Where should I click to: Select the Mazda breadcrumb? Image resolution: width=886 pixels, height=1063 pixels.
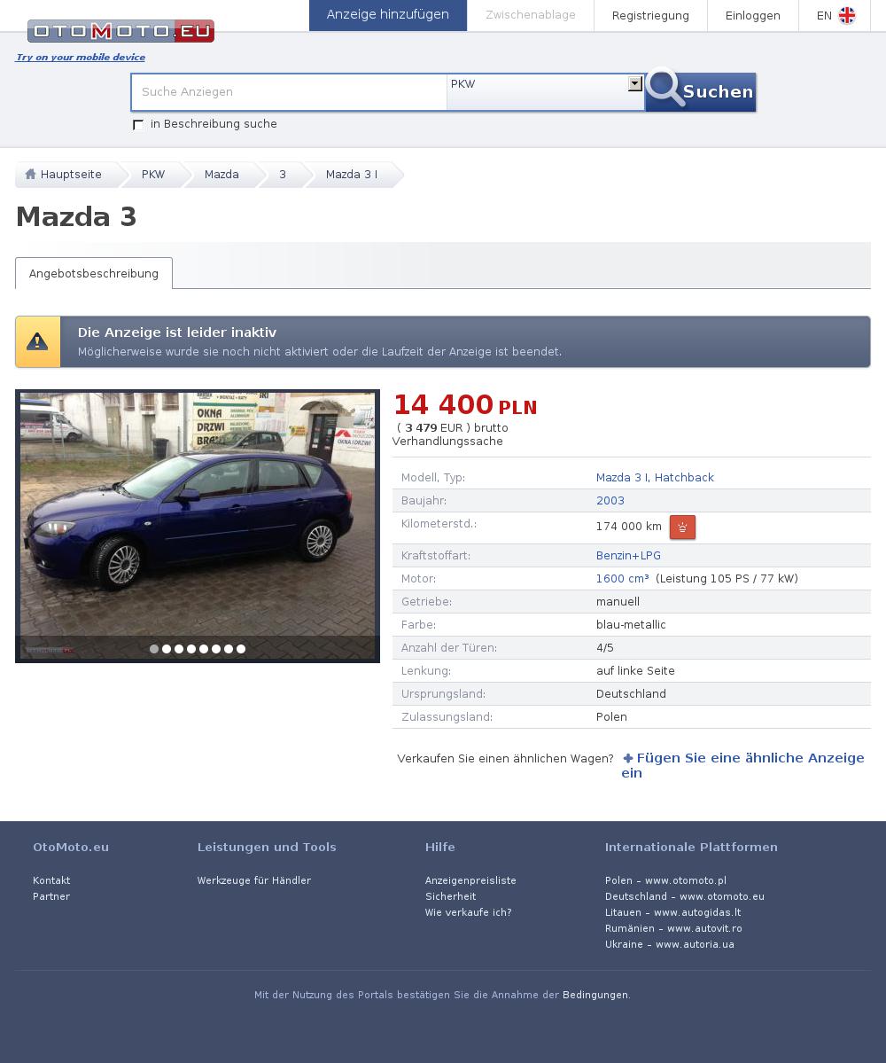click(x=221, y=175)
